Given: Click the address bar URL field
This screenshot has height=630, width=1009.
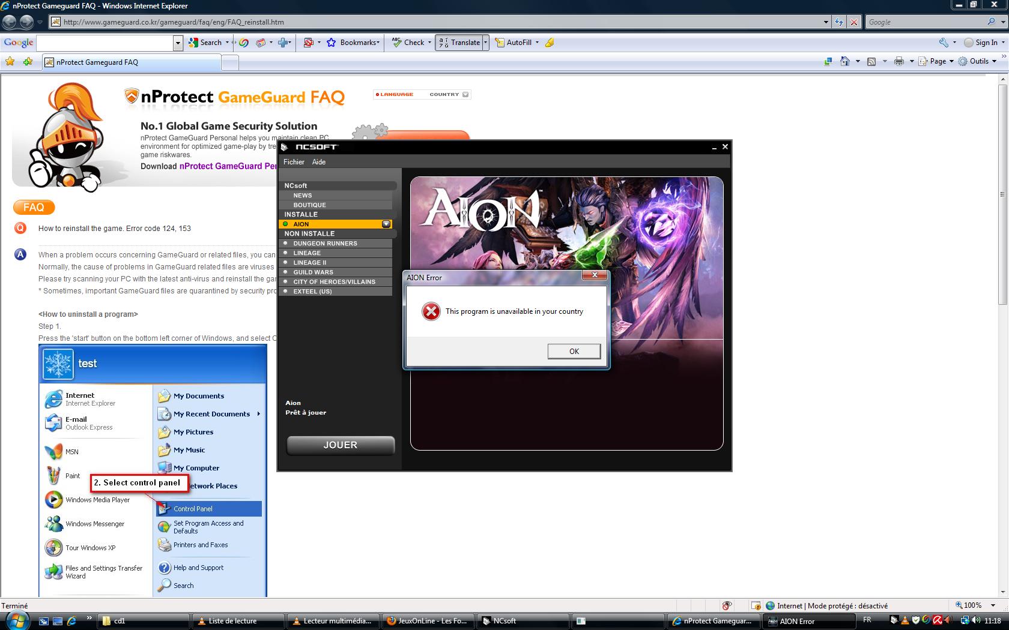Looking at the screenshot, I should [x=437, y=22].
